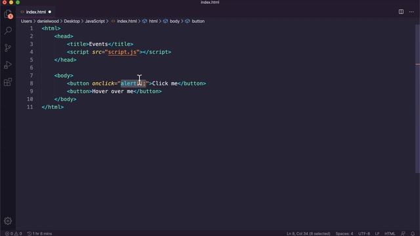Screen dimensions: 420x236
Task: Click the button breadcrumb symbol
Action: 198,21
